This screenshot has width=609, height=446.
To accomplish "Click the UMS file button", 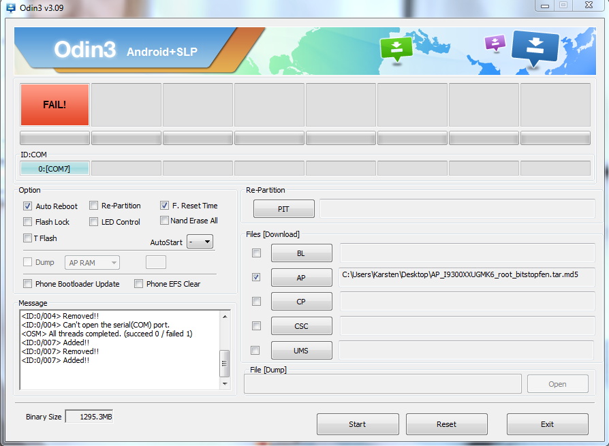I will [x=301, y=351].
